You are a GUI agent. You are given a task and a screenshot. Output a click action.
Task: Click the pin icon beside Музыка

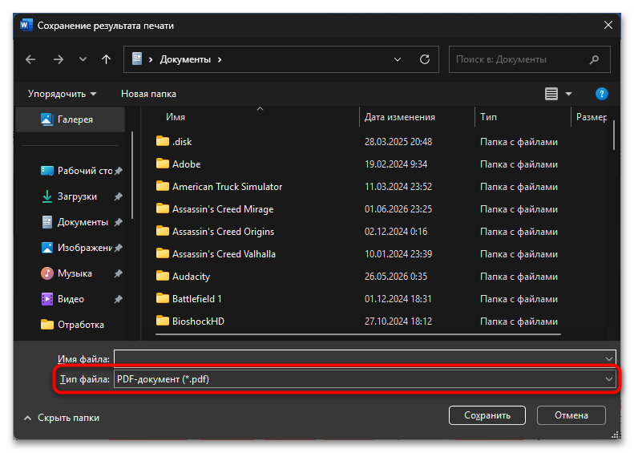pos(118,274)
